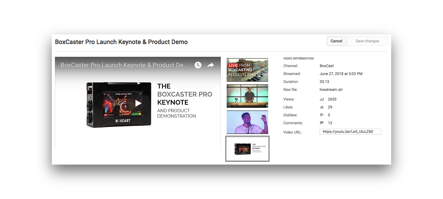Click the duration value 35:13
This screenshot has height=199, width=443.
[x=324, y=82]
